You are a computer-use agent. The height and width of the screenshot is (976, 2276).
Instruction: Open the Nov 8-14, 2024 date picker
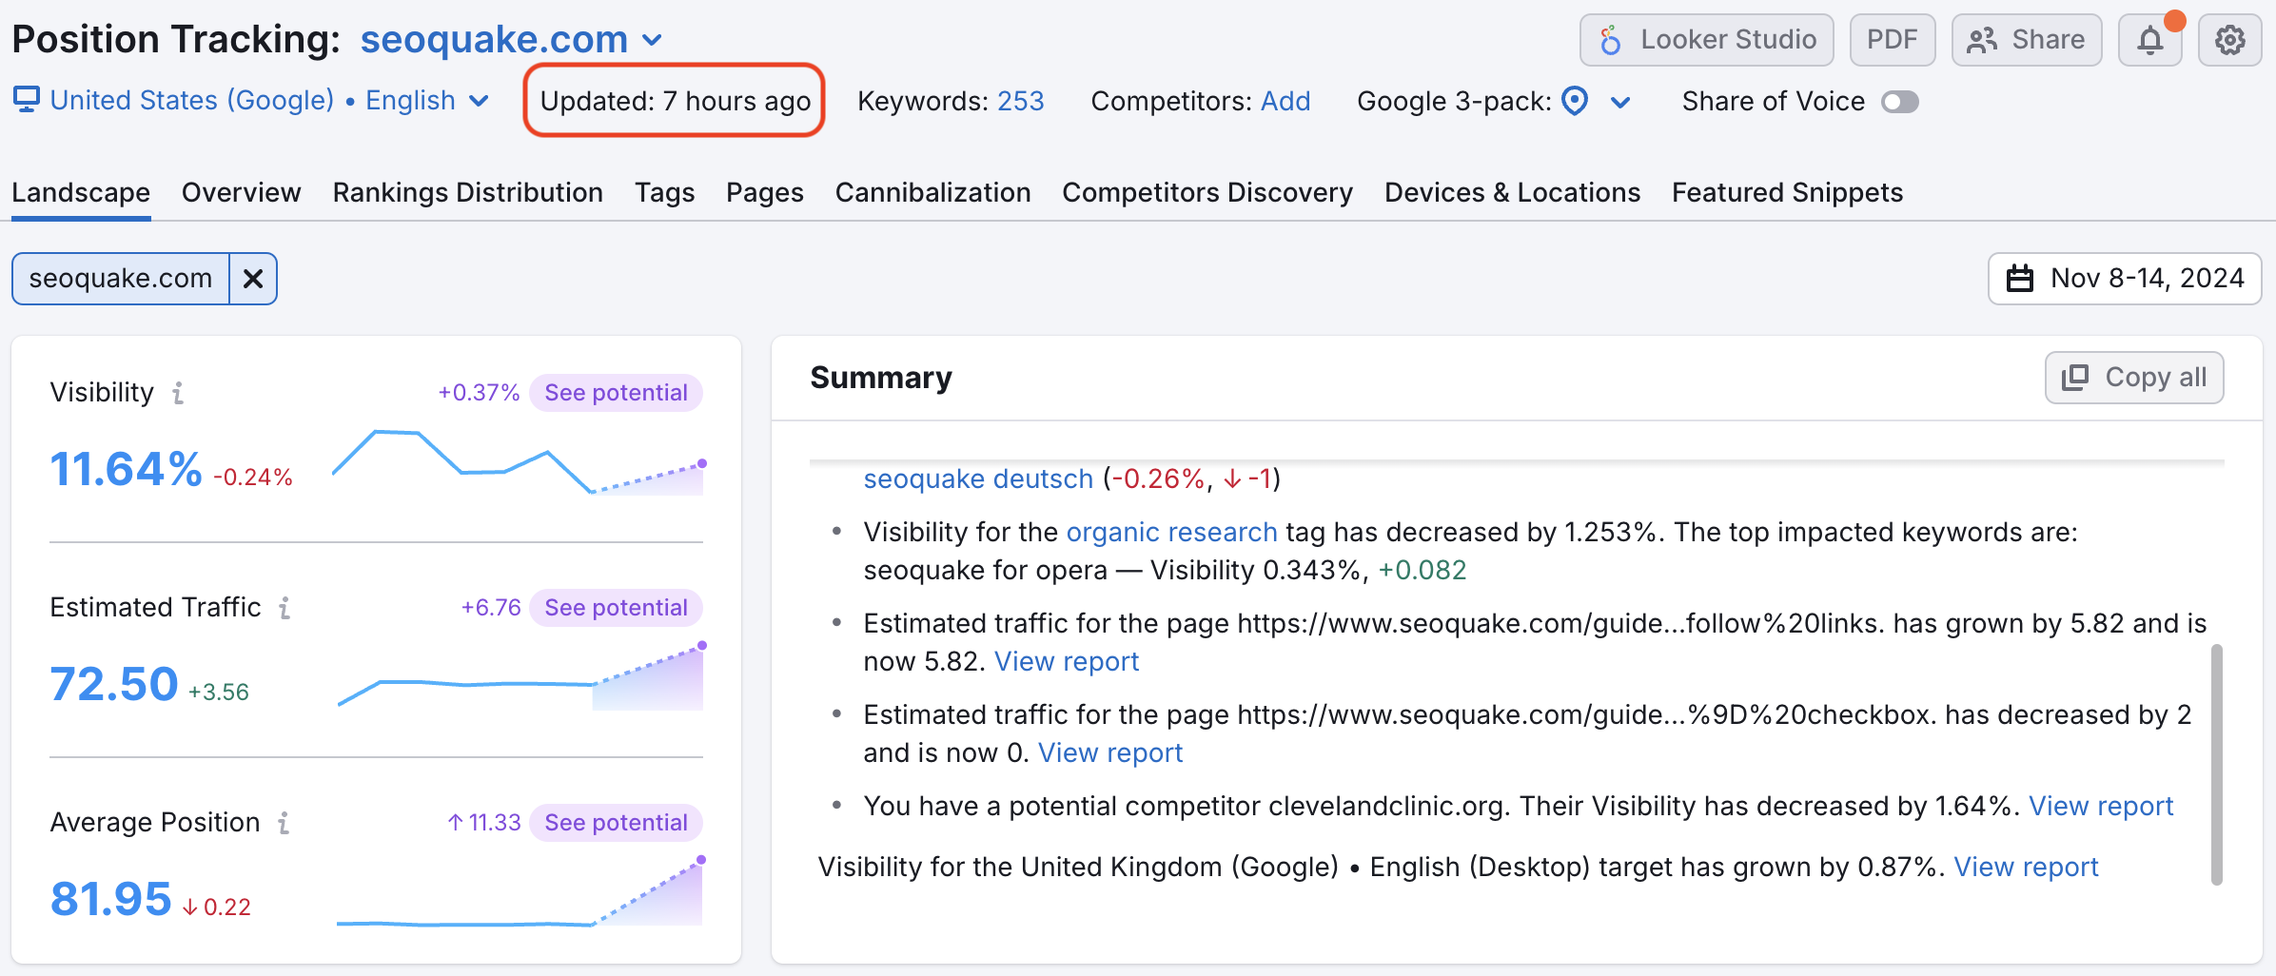coord(2125,279)
